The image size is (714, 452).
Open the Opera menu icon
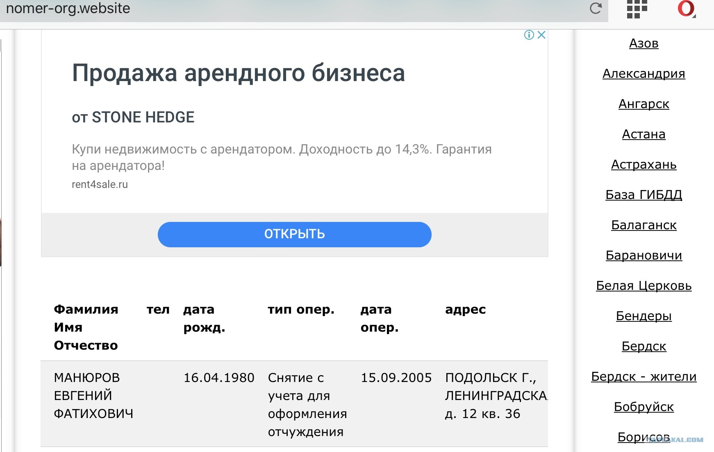687,9
